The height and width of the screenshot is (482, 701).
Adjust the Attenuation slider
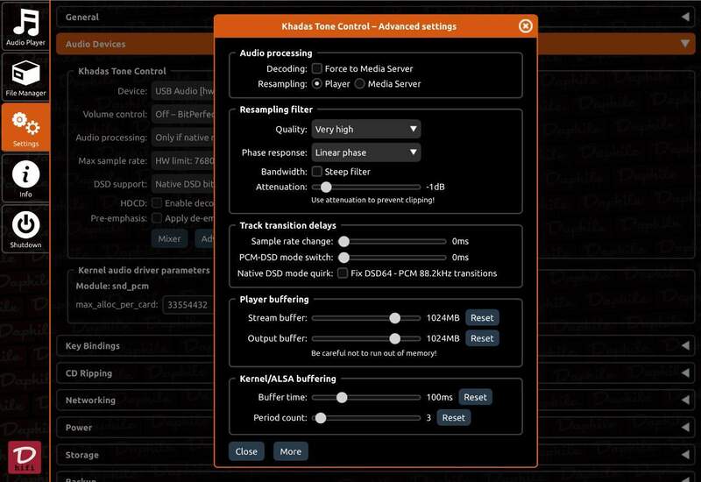[x=326, y=187]
